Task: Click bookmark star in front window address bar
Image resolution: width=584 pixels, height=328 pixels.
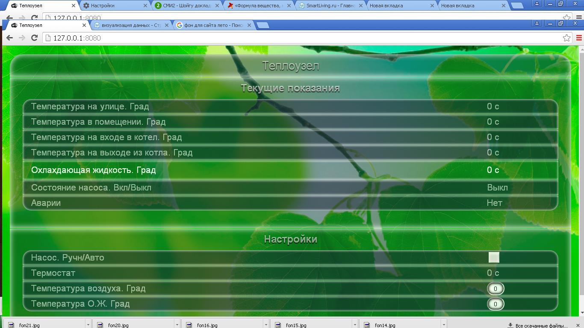Action: (x=566, y=38)
